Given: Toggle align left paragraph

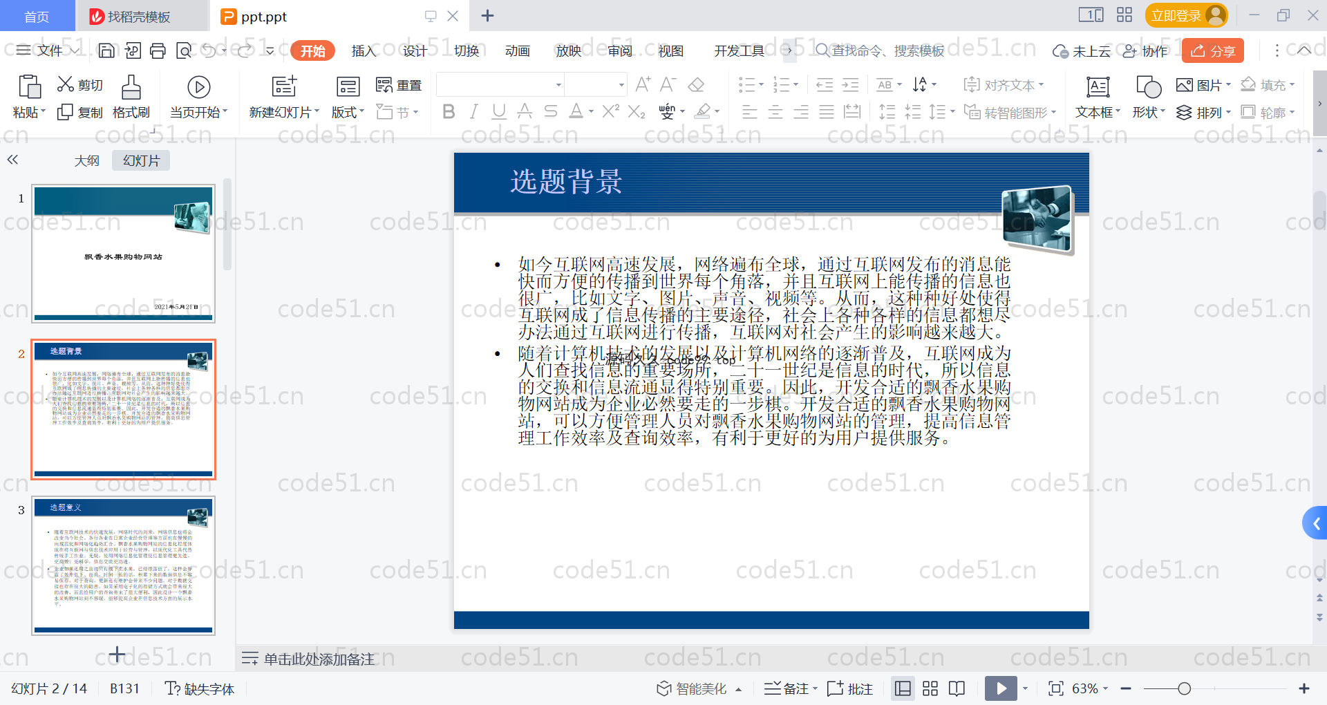Looking at the screenshot, I should tap(750, 111).
